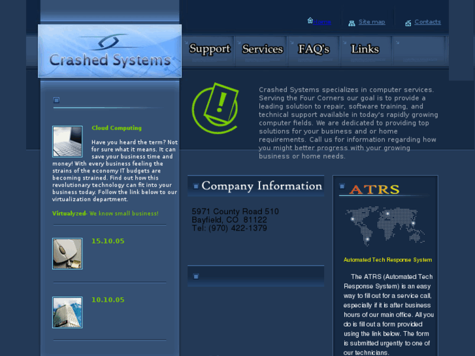Image resolution: width=475 pixels, height=356 pixels.
Task: Open the Services menu
Action: coord(263,49)
